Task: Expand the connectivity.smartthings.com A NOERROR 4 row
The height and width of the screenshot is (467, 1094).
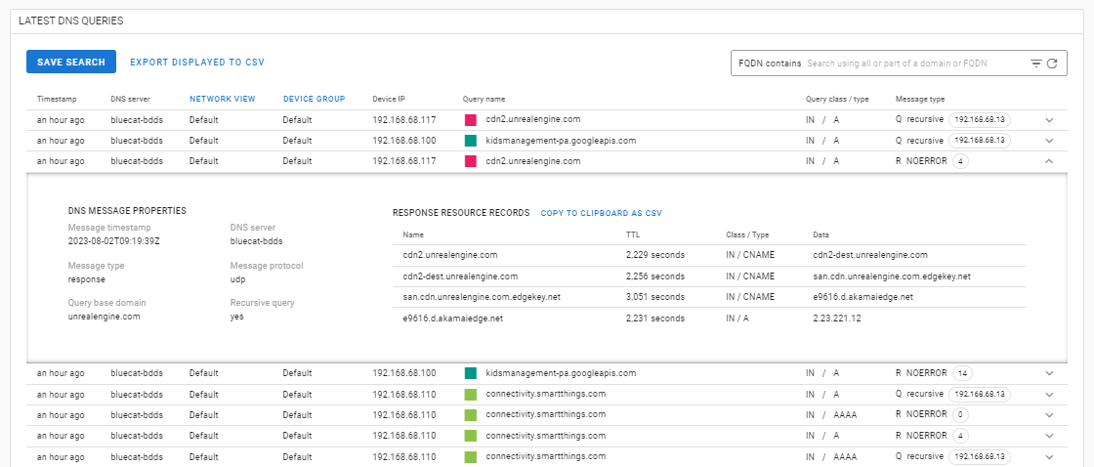Action: [1049, 437]
